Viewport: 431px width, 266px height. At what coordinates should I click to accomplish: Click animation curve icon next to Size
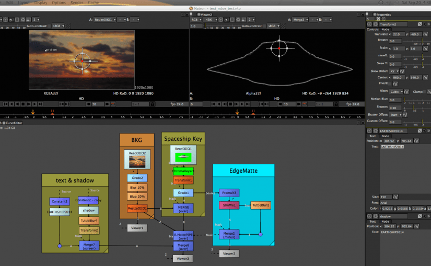(395, 197)
